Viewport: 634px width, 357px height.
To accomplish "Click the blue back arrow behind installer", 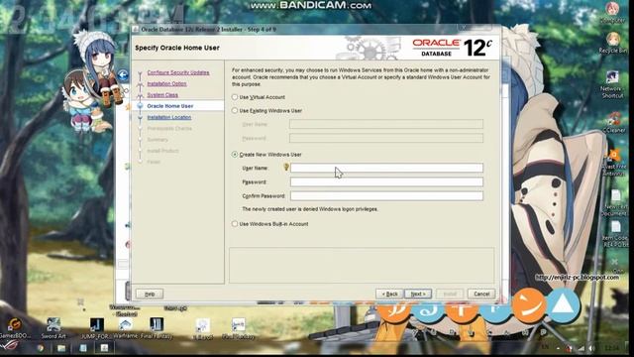I will (x=123, y=75).
